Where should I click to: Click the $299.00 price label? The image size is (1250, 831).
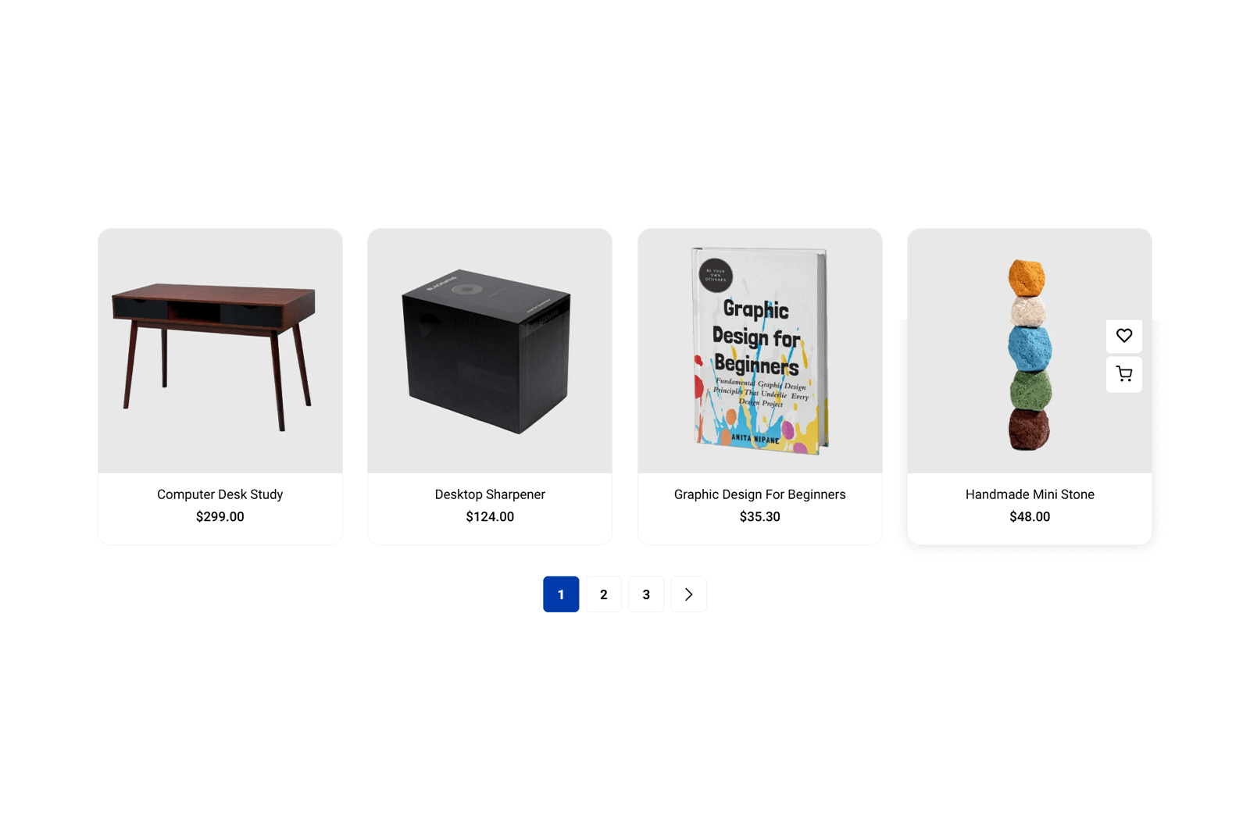coord(220,516)
